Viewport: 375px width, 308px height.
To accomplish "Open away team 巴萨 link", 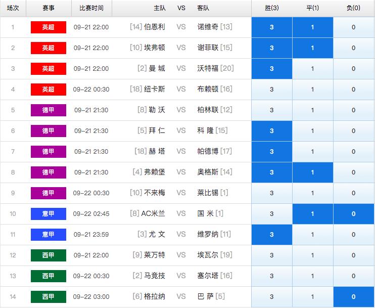I will coord(205,296).
